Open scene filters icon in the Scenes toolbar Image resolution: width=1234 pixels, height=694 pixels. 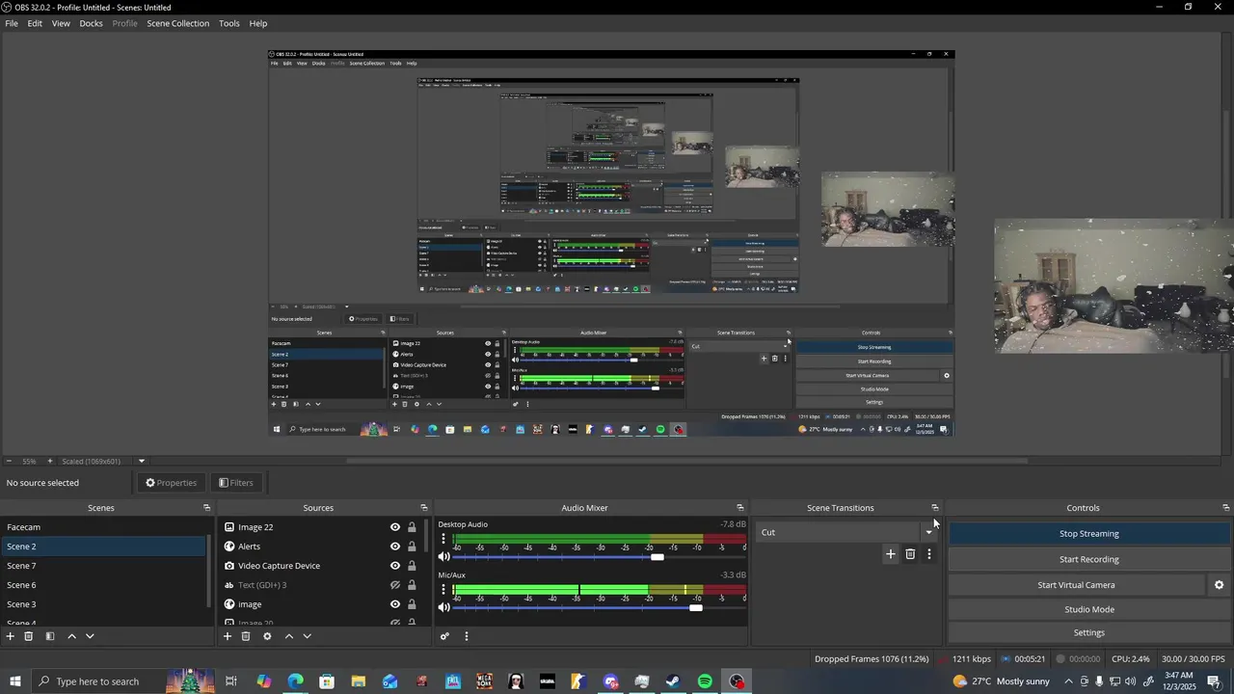click(50, 636)
